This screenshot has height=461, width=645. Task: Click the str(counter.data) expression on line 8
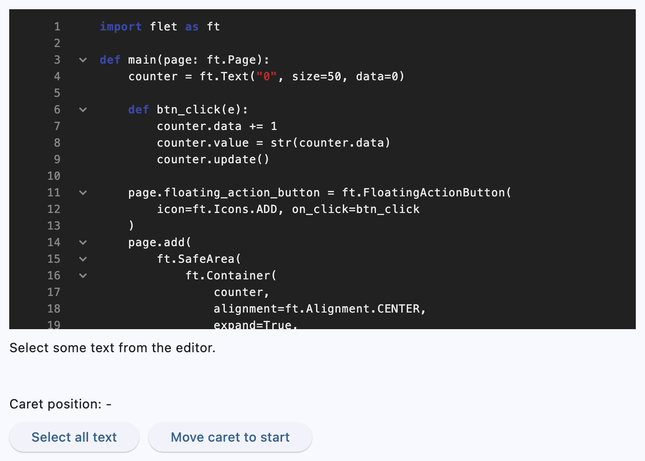point(332,143)
